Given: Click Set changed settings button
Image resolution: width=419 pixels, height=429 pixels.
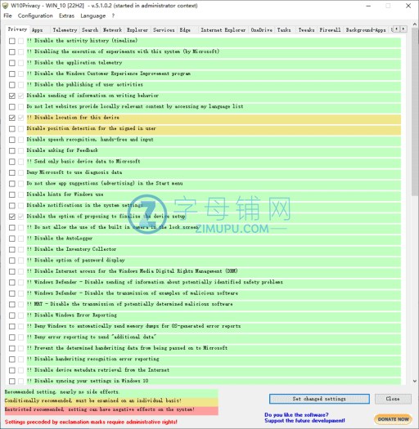Looking at the screenshot, I should point(319,399).
